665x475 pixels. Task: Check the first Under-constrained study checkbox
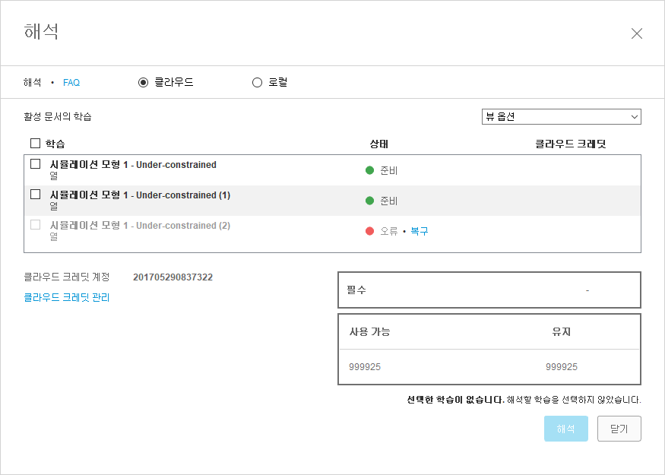click(35, 164)
